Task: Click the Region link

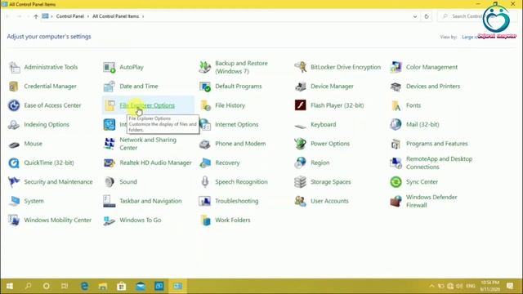Action: pos(320,163)
